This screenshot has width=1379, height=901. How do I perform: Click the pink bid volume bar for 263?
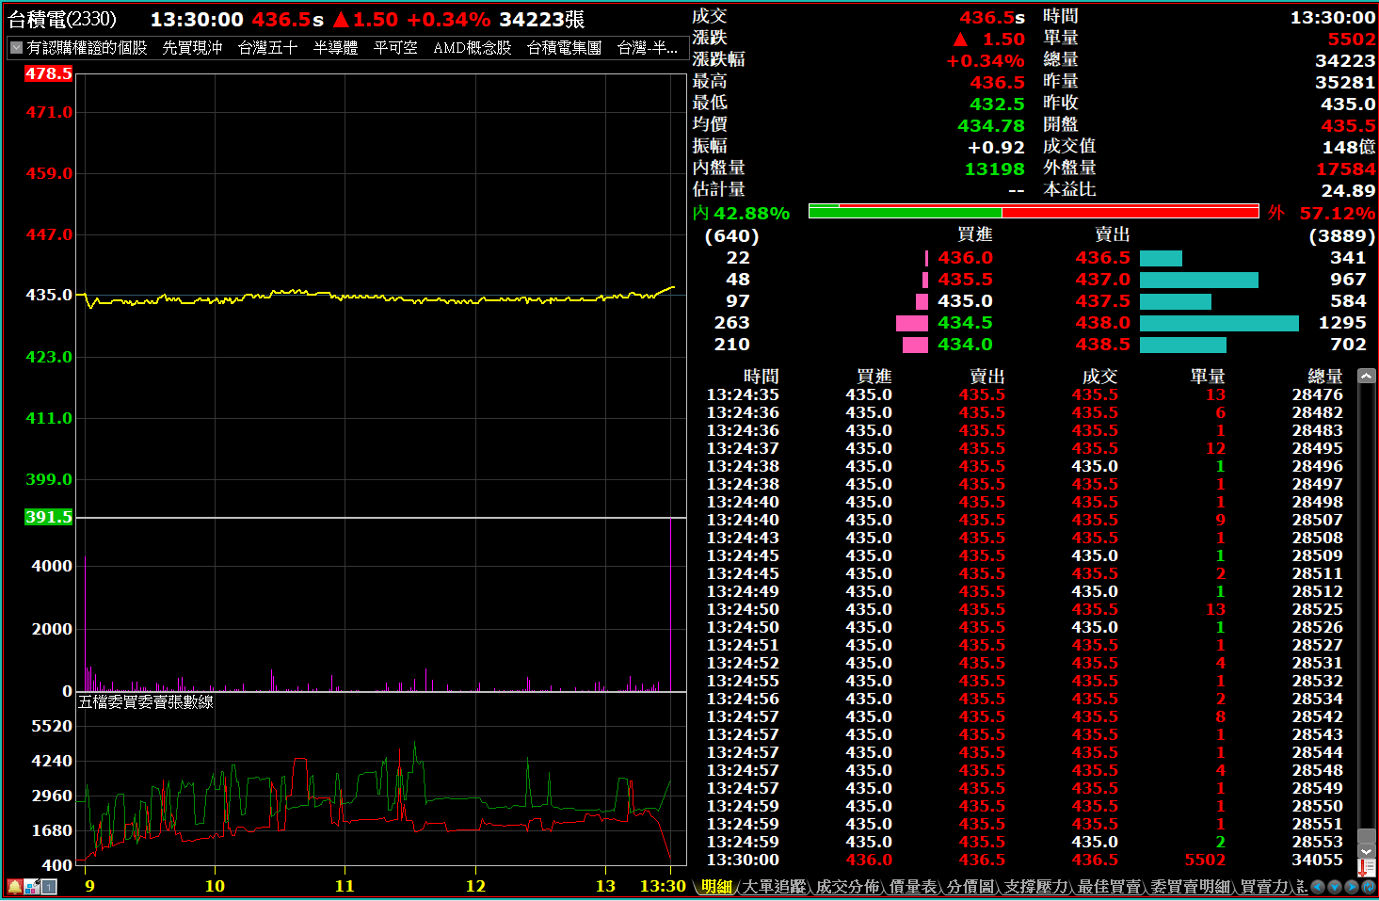tap(912, 323)
